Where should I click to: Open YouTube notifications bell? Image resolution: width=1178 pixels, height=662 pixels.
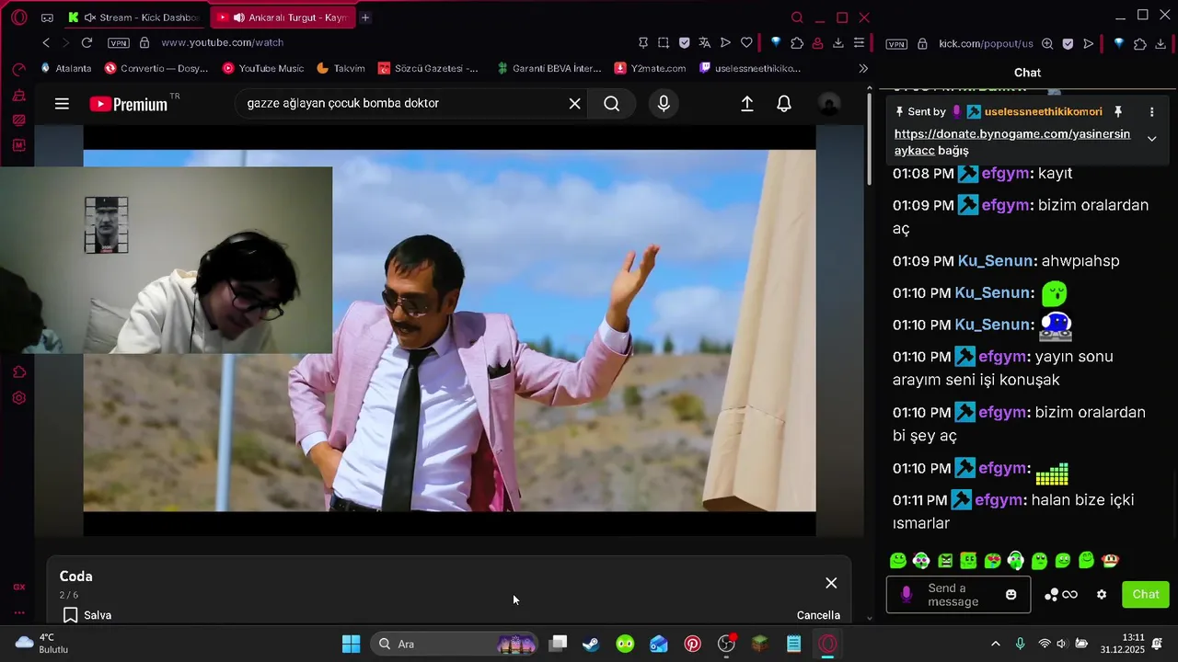point(784,104)
